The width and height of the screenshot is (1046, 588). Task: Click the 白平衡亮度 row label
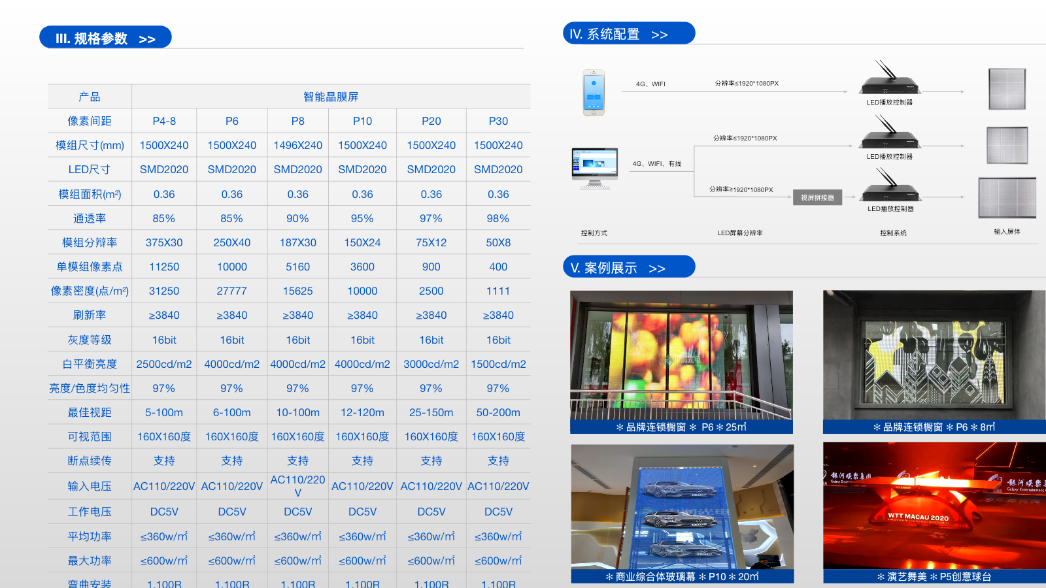pyautogui.click(x=90, y=364)
